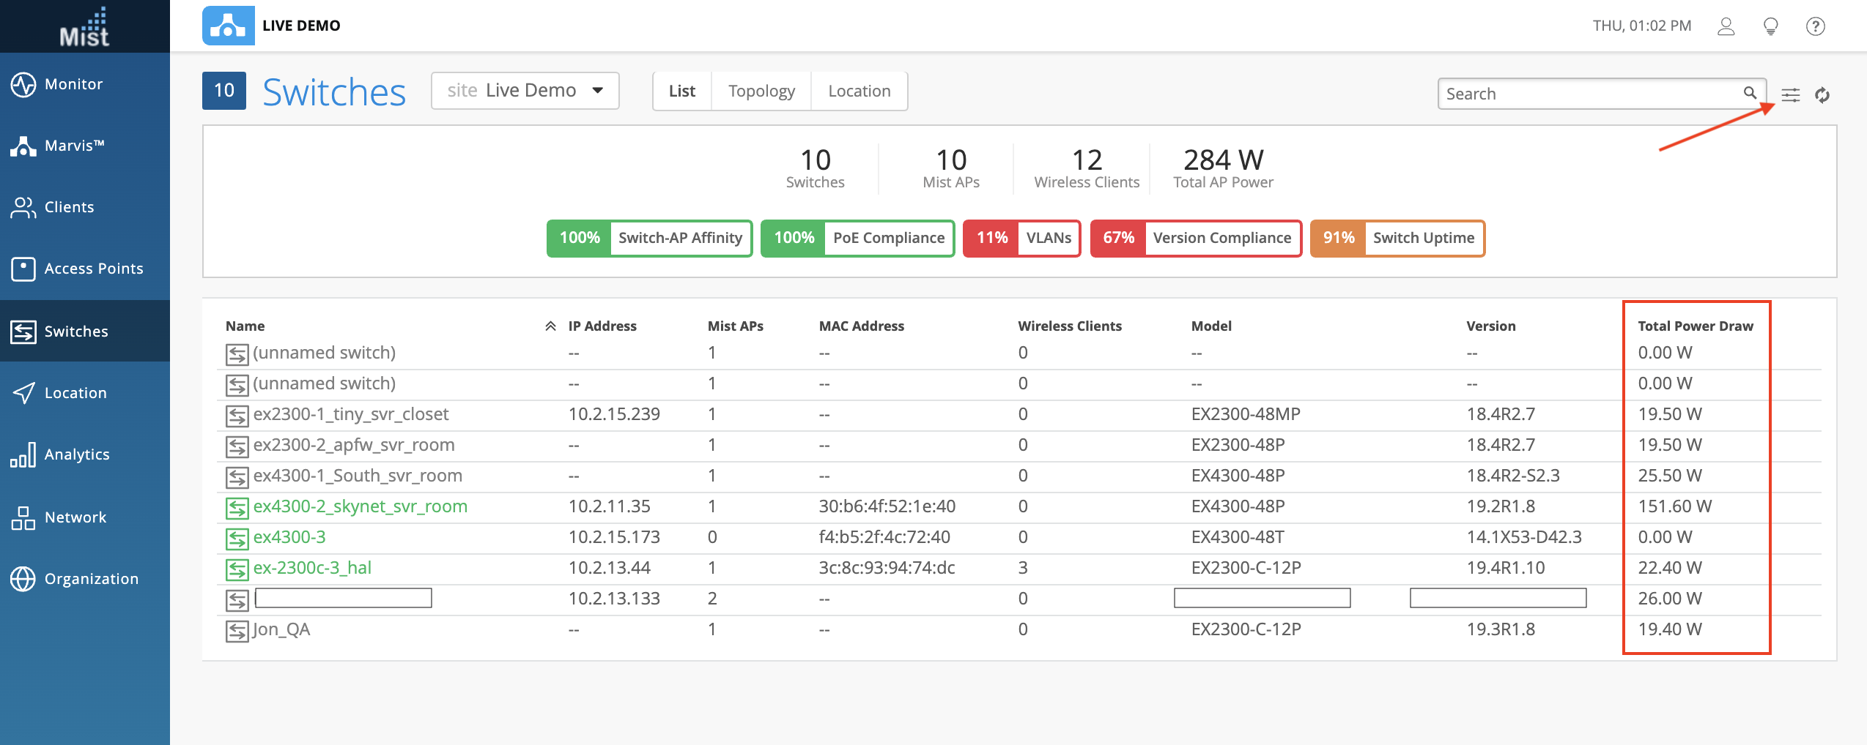Switch to the Location view tab
Screen dimensions: 1867x745
[x=859, y=91]
